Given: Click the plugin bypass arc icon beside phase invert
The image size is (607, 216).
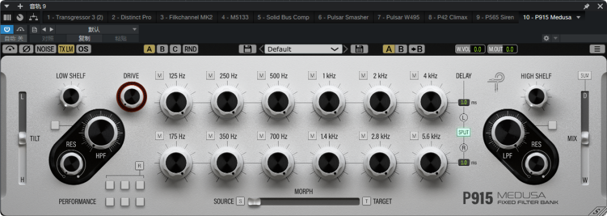Looking at the screenshot, I should tap(11, 49).
